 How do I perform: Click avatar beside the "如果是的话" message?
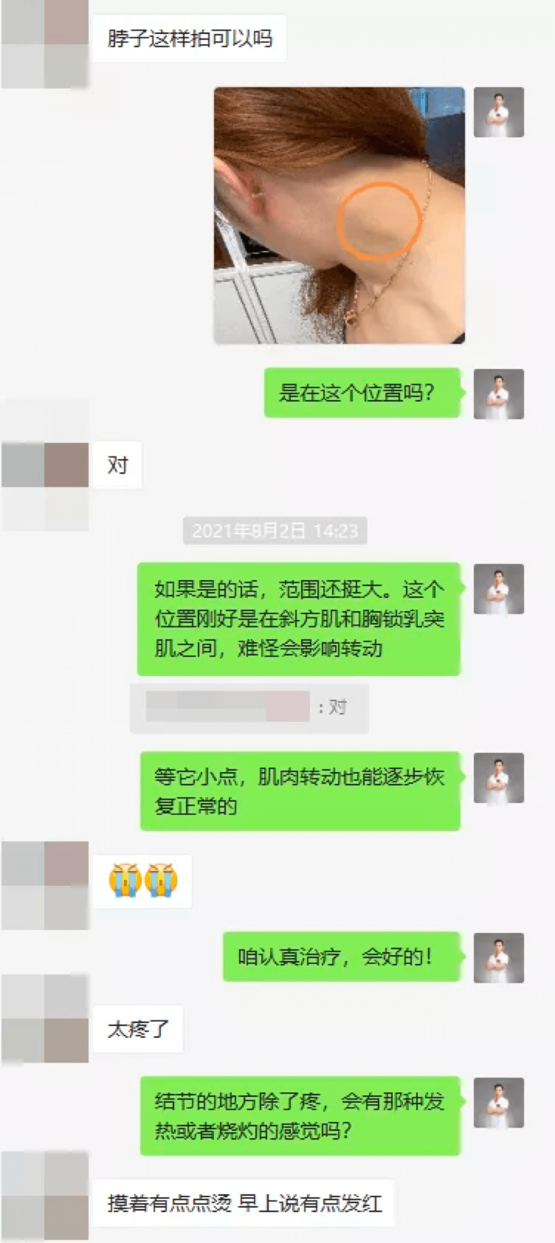498,589
